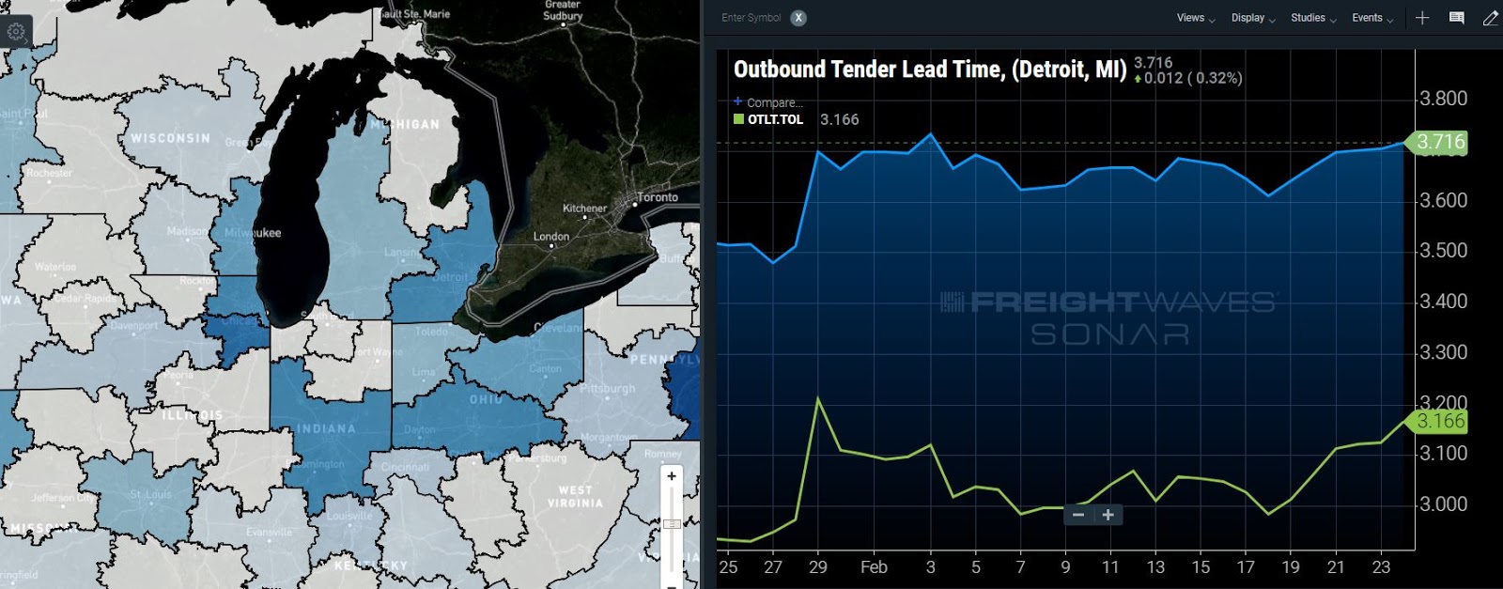Click the 3.166 green price label
Screen dimensions: 1503x589
tap(1439, 421)
